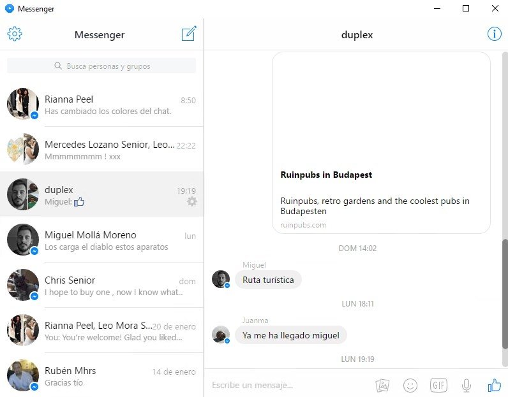Click the LUN 18:11 timestamp
This screenshot has width=508, height=397.
point(357,303)
